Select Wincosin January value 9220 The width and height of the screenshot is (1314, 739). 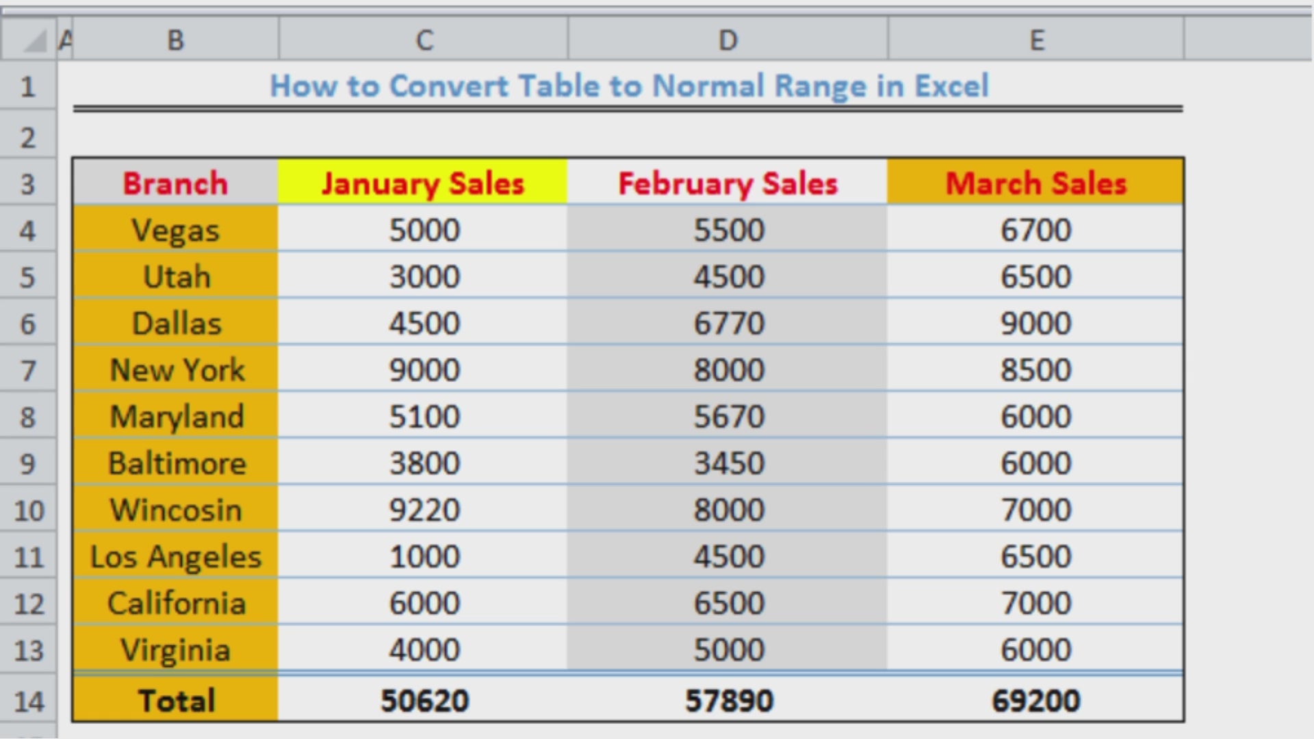424,510
